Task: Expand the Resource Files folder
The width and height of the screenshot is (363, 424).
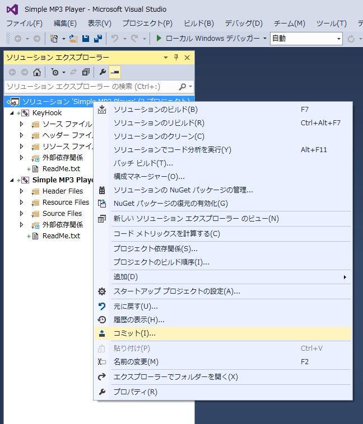Action: point(22,202)
